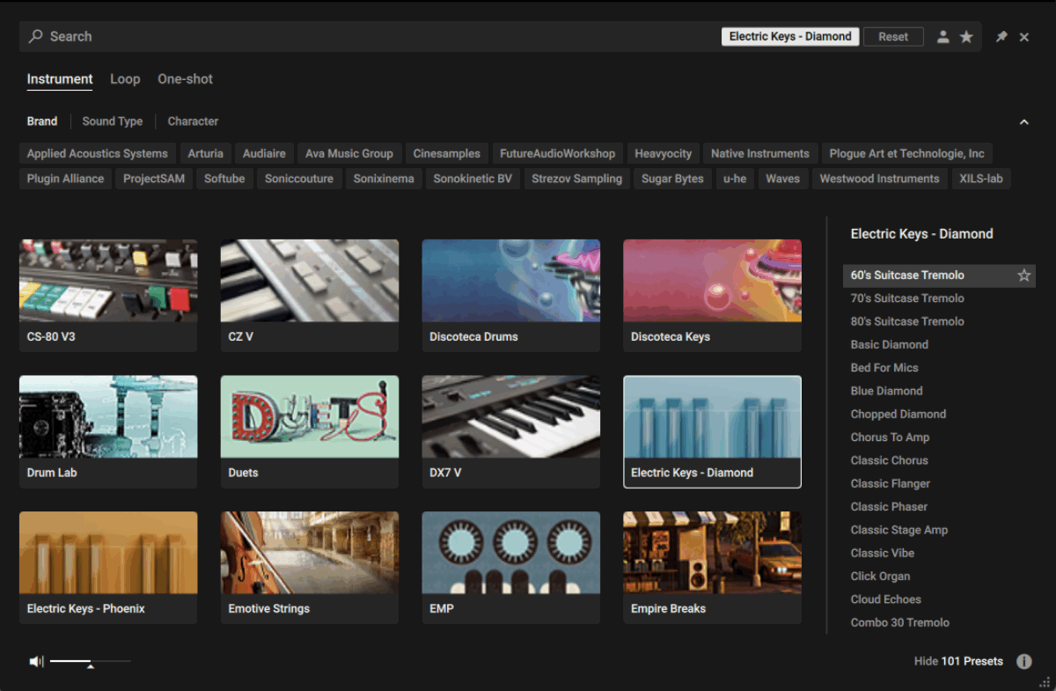Filter by Cinesamples brand

coord(447,153)
